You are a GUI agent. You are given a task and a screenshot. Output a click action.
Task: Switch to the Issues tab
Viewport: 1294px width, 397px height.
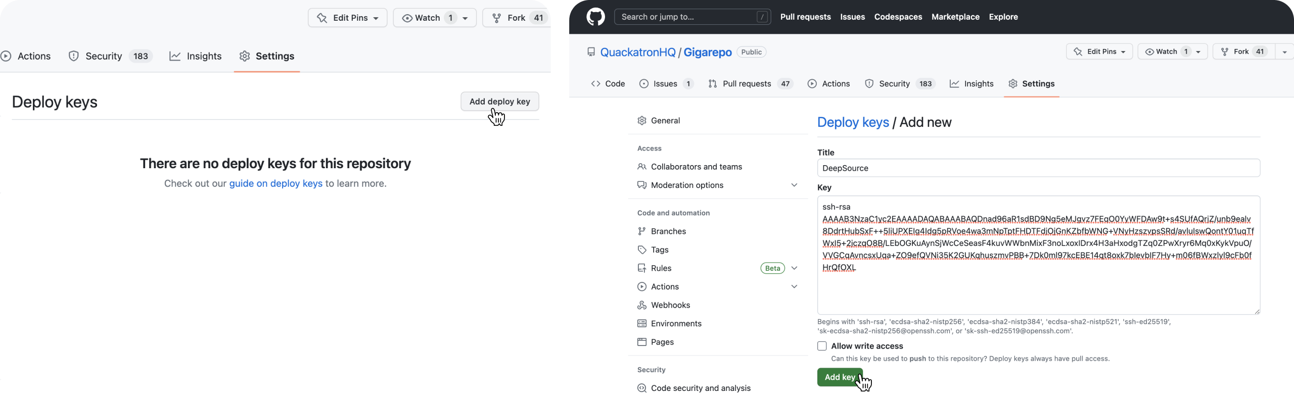point(667,84)
